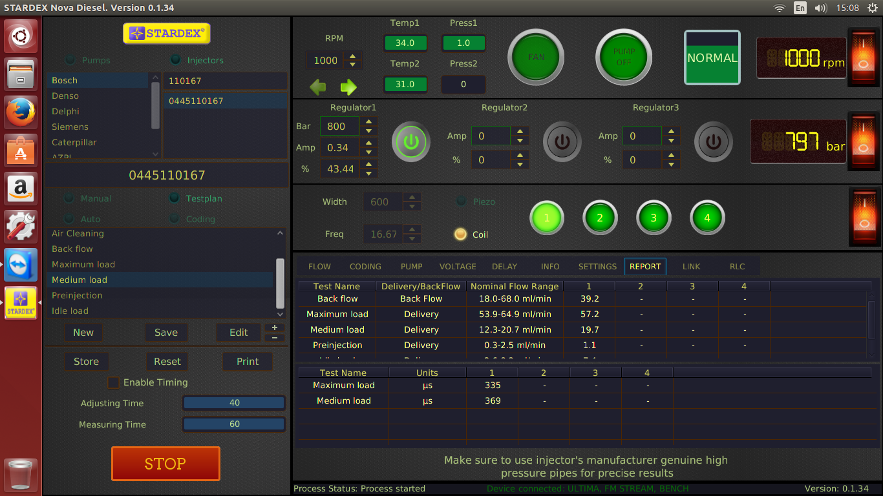Select injector channel 4 LED button

(x=707, y=218)
